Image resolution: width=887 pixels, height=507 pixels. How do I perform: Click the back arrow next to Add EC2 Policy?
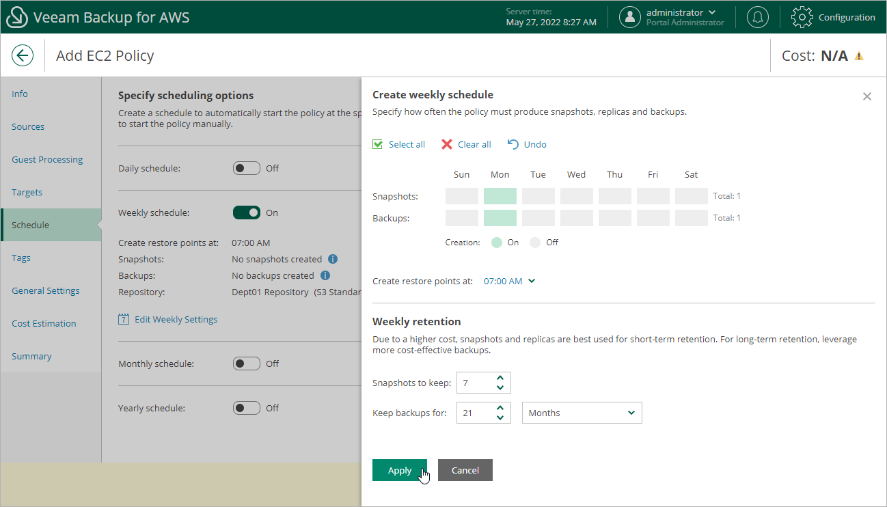coord(23,55)
